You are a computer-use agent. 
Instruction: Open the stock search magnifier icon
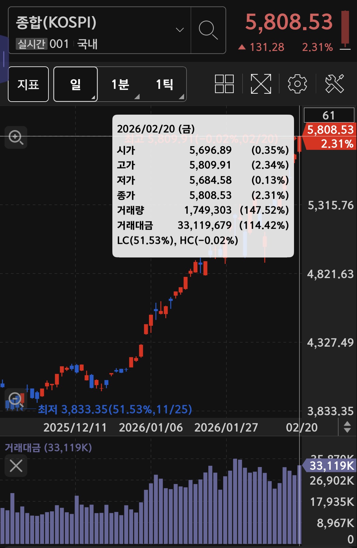208,30
